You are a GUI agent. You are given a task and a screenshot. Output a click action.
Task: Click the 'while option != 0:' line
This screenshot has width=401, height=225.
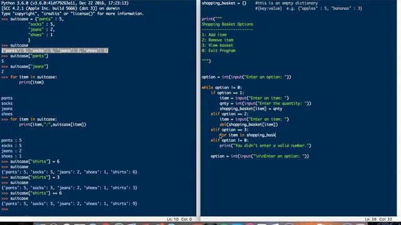(222, 87)
